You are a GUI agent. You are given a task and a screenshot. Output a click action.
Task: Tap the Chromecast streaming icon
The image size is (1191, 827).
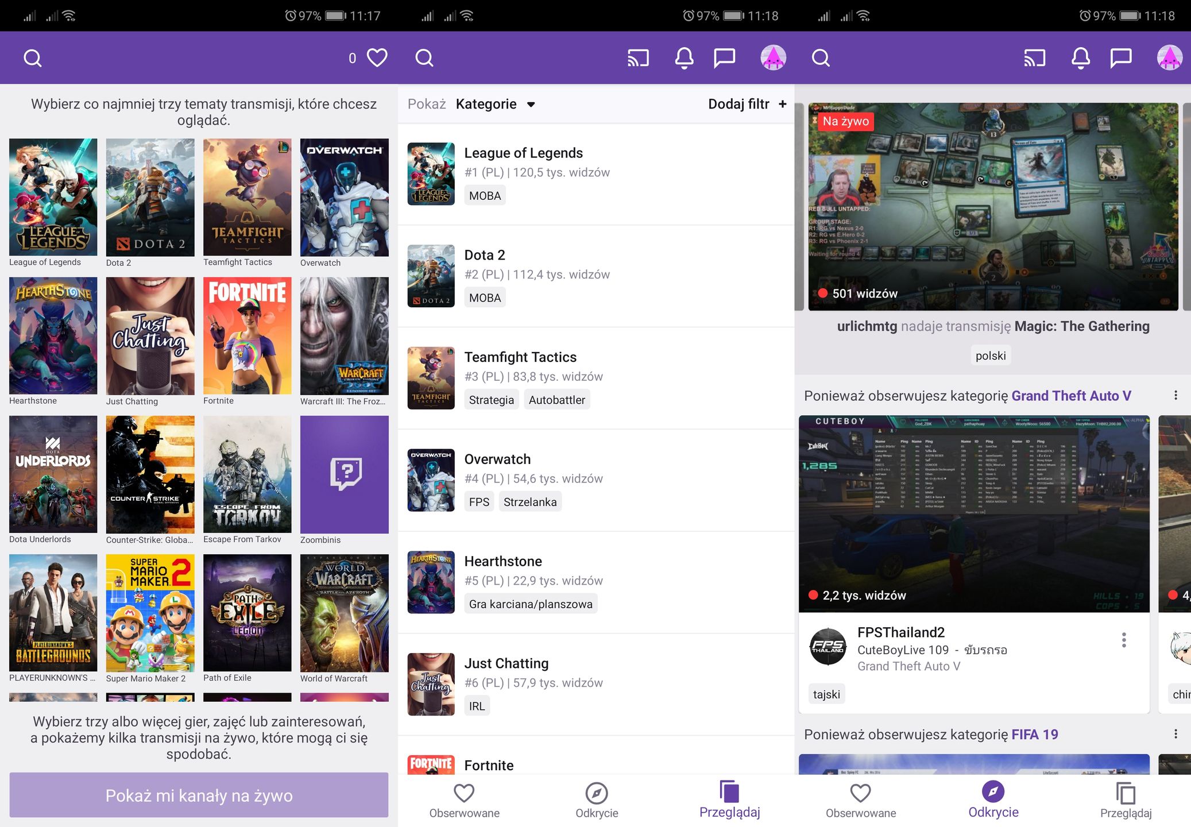[x=639, y=57]
